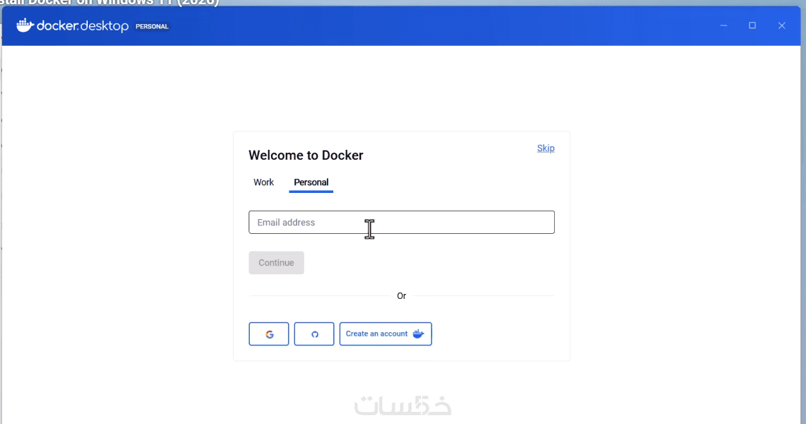This screenshot has height=424, width=806.
Task: Click the Welcome to Docker heading
Action: [306, 155]
